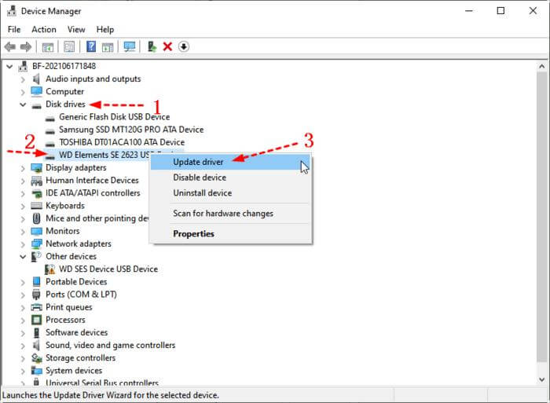The image size is (550, 403).
Task: Open the Action menu
Action: (44, 29)
